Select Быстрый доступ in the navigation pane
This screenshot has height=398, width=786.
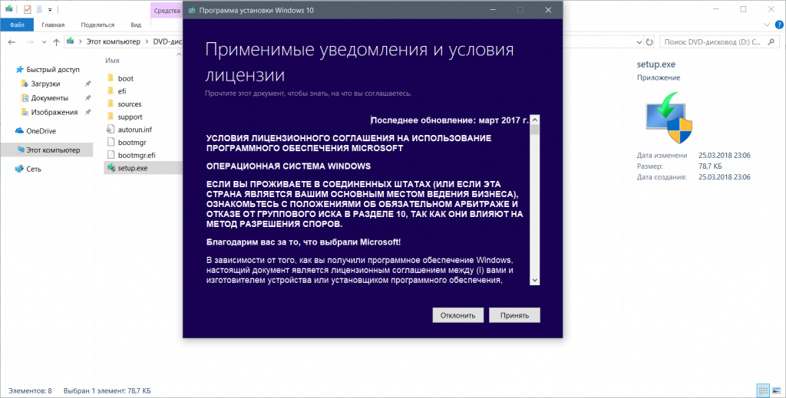click(x=53, y=70)
